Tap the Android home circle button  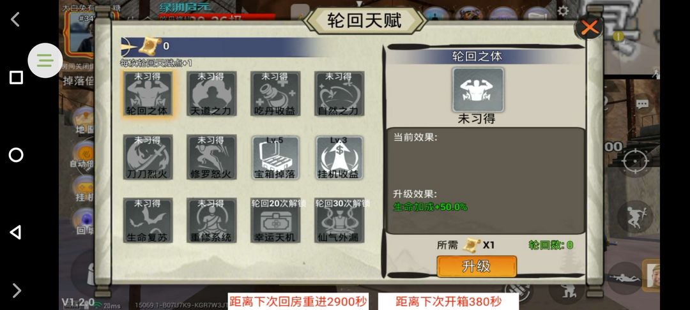16,155
